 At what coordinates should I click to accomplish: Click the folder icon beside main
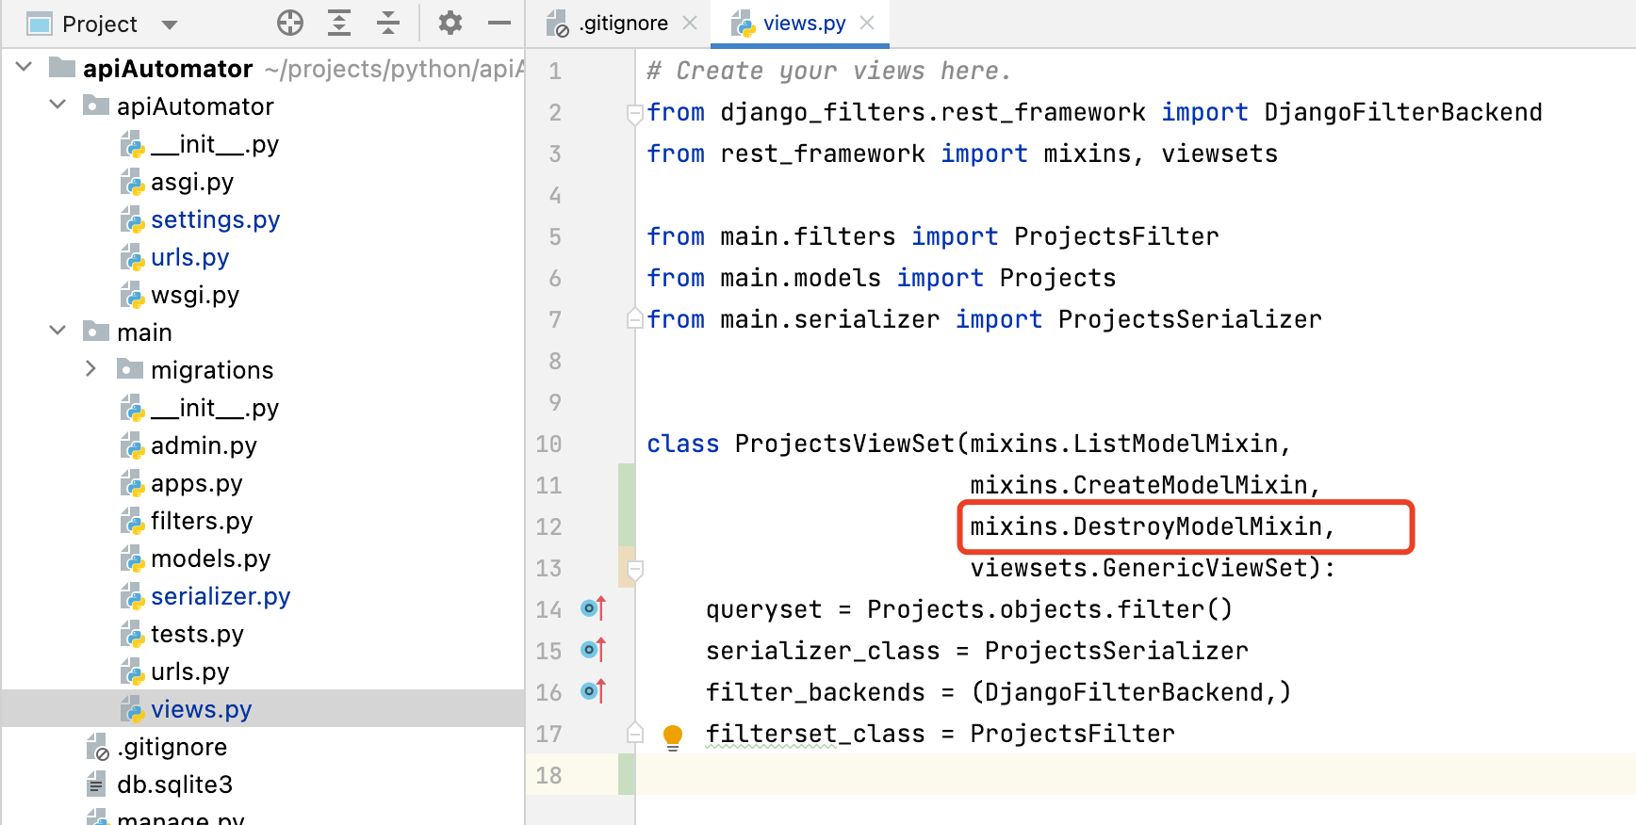96,332
